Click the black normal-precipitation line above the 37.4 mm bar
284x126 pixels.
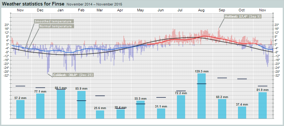(242, 79)
